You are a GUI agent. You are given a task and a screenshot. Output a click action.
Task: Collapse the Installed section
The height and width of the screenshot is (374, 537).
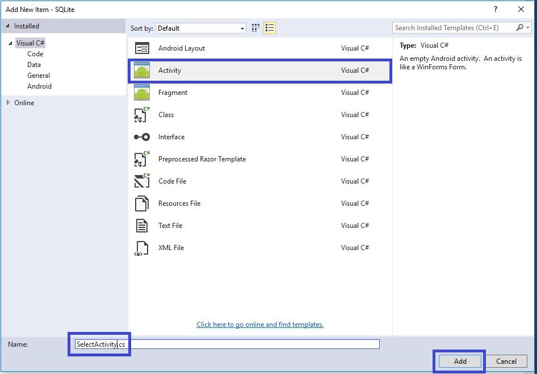8,26
